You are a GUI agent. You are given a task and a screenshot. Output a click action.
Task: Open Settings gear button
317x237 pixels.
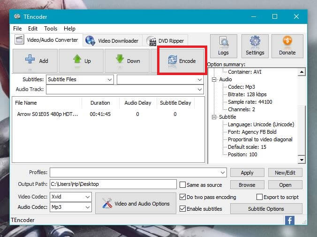(255, 46)
